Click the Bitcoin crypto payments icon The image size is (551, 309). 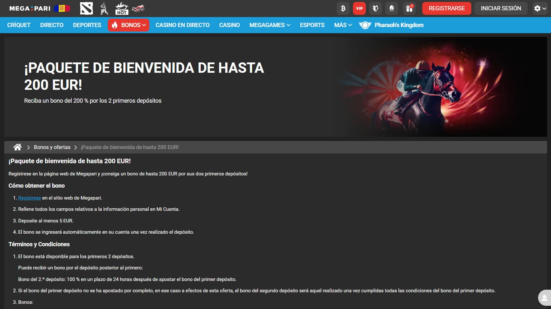coord(343,8)
